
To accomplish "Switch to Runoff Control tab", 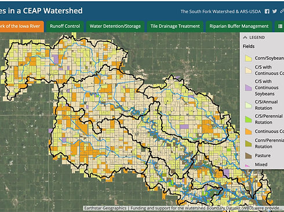I will point(65,26).
